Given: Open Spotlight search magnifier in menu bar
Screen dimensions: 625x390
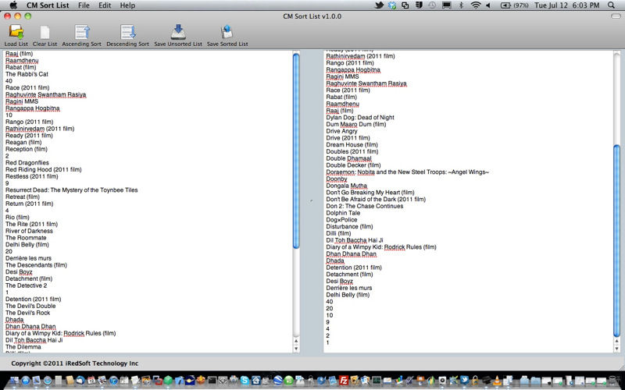Looking at the screenshot, I should pyautogui.click(x=611, y=5).
